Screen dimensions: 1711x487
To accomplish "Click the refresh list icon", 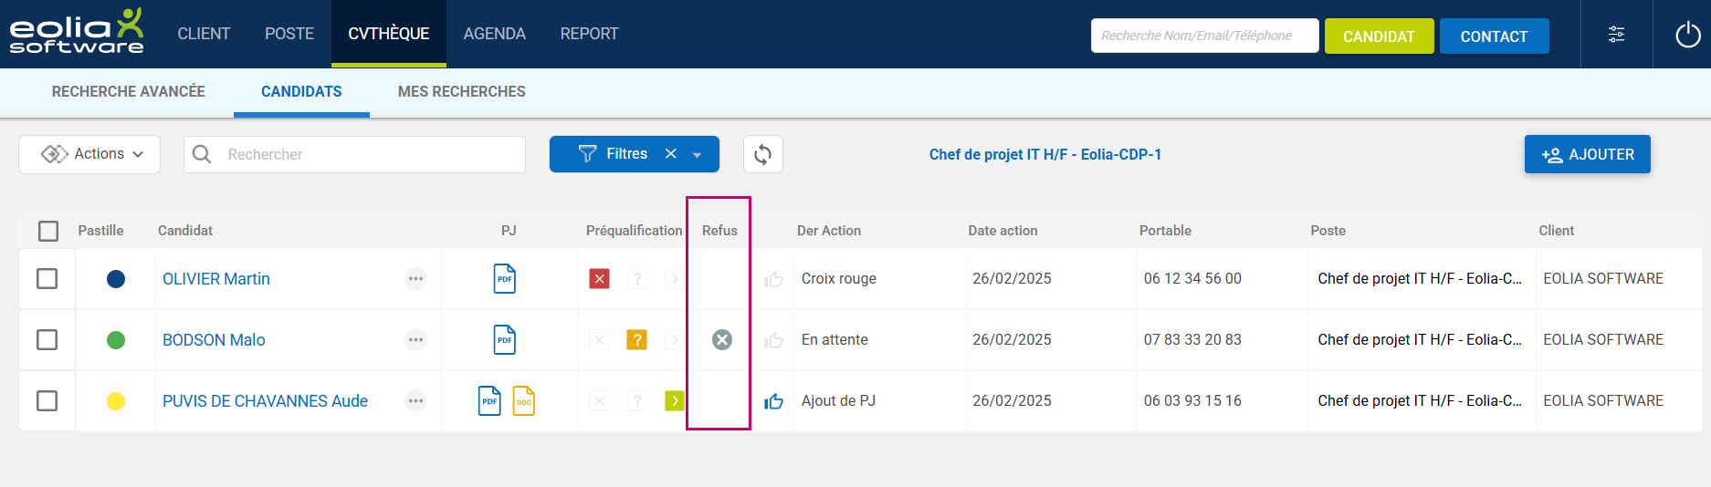I will (762, 154).
